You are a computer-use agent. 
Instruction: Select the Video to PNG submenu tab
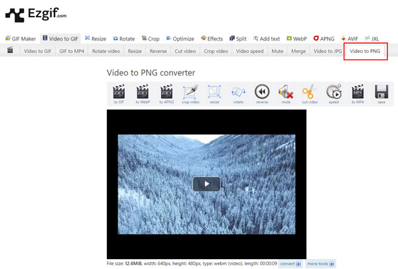(x=365, y=51)
